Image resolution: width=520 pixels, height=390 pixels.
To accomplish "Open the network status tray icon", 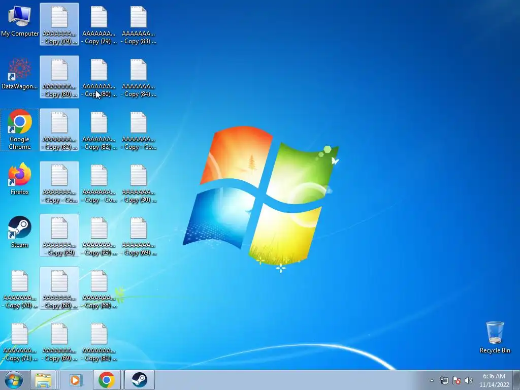I will coord(444,380).
